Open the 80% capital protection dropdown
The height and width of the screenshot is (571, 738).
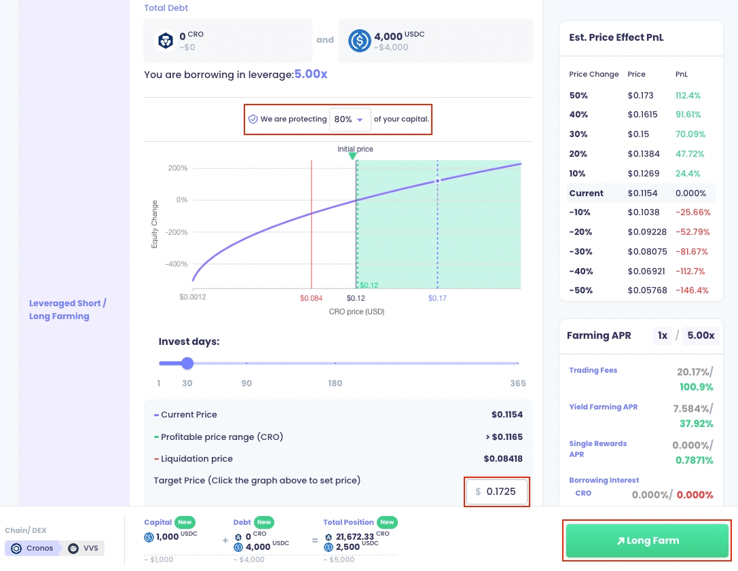click(x=350, y=119)
